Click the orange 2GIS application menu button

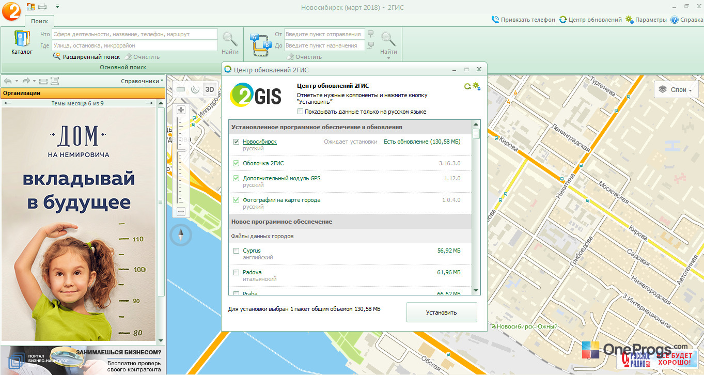coord(11,10)
